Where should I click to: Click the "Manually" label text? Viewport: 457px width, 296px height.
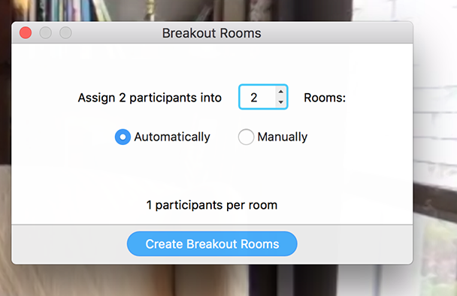[x=283, y=137]
